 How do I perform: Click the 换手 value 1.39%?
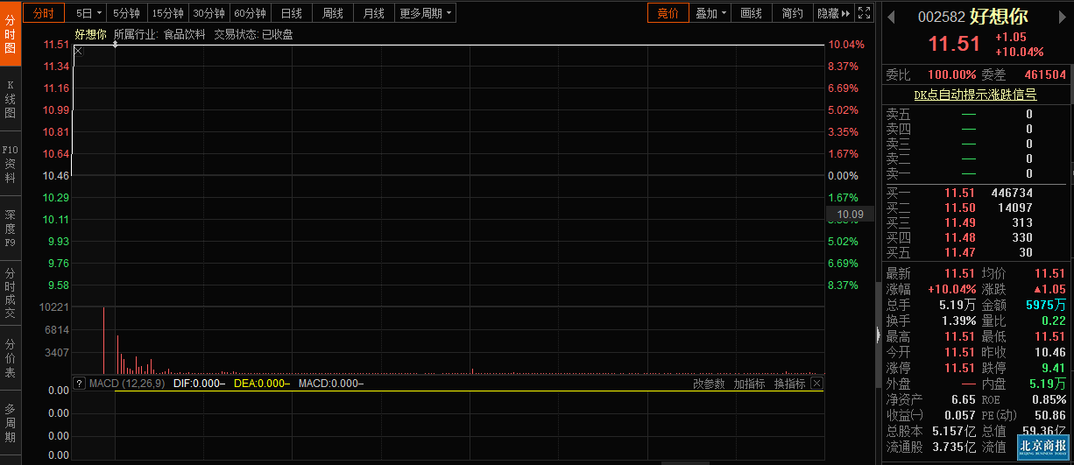click(958, 321)
